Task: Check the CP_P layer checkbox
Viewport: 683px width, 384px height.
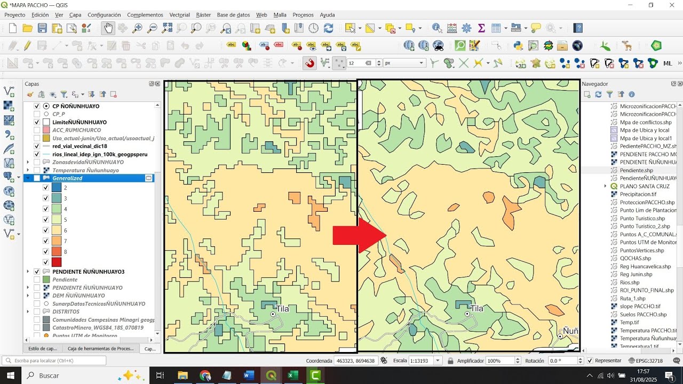Action: click(37, 114)
